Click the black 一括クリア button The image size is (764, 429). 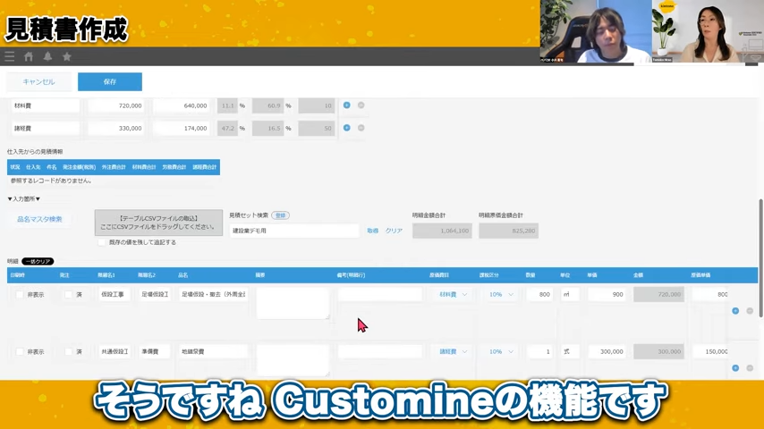click(x=38, y=262)
